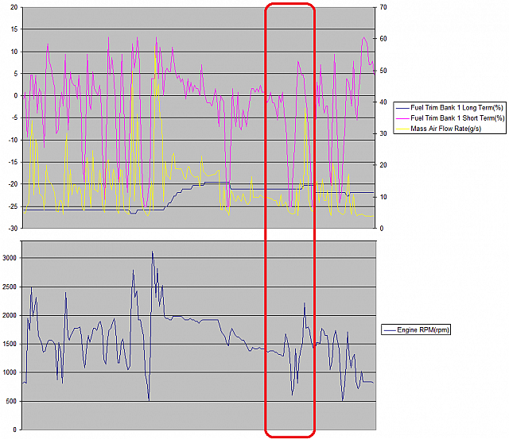Click the 70 label on right axis

pyautogui.click(x=382, y=7)
